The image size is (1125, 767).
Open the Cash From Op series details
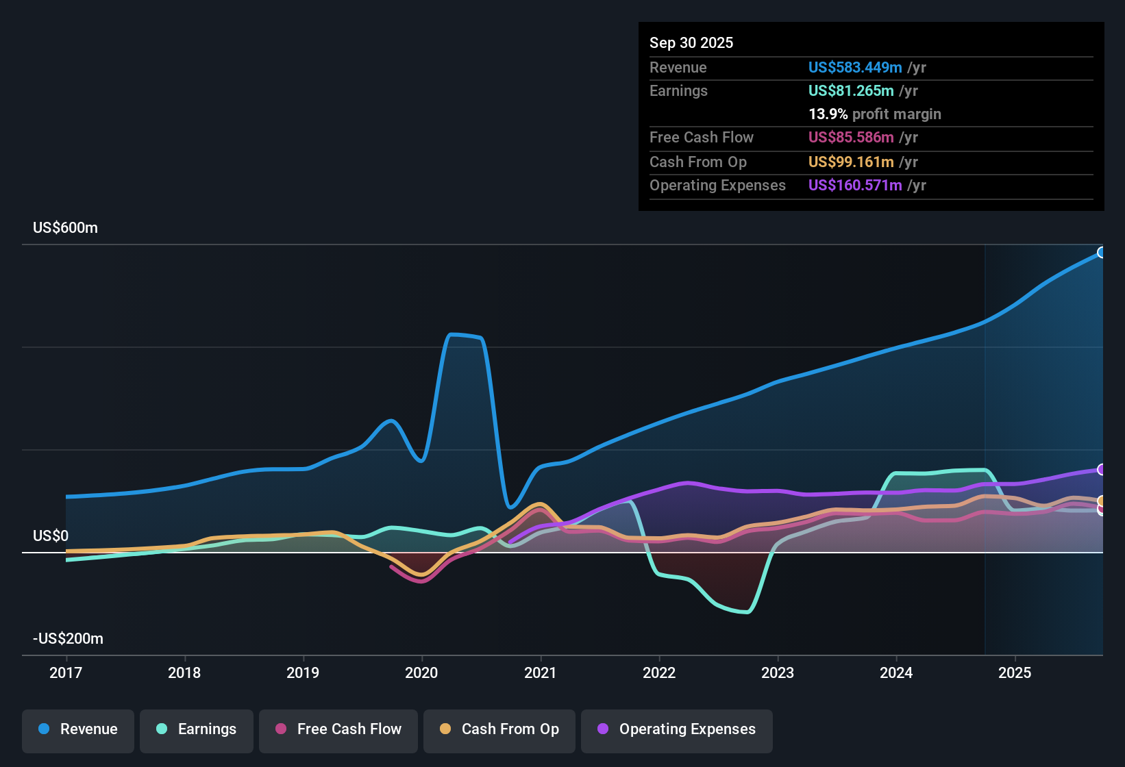click(x=499, y=729)
